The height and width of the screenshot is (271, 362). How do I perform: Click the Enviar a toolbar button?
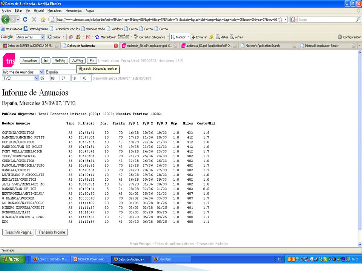pyautogui.click(x=199, y=37)
